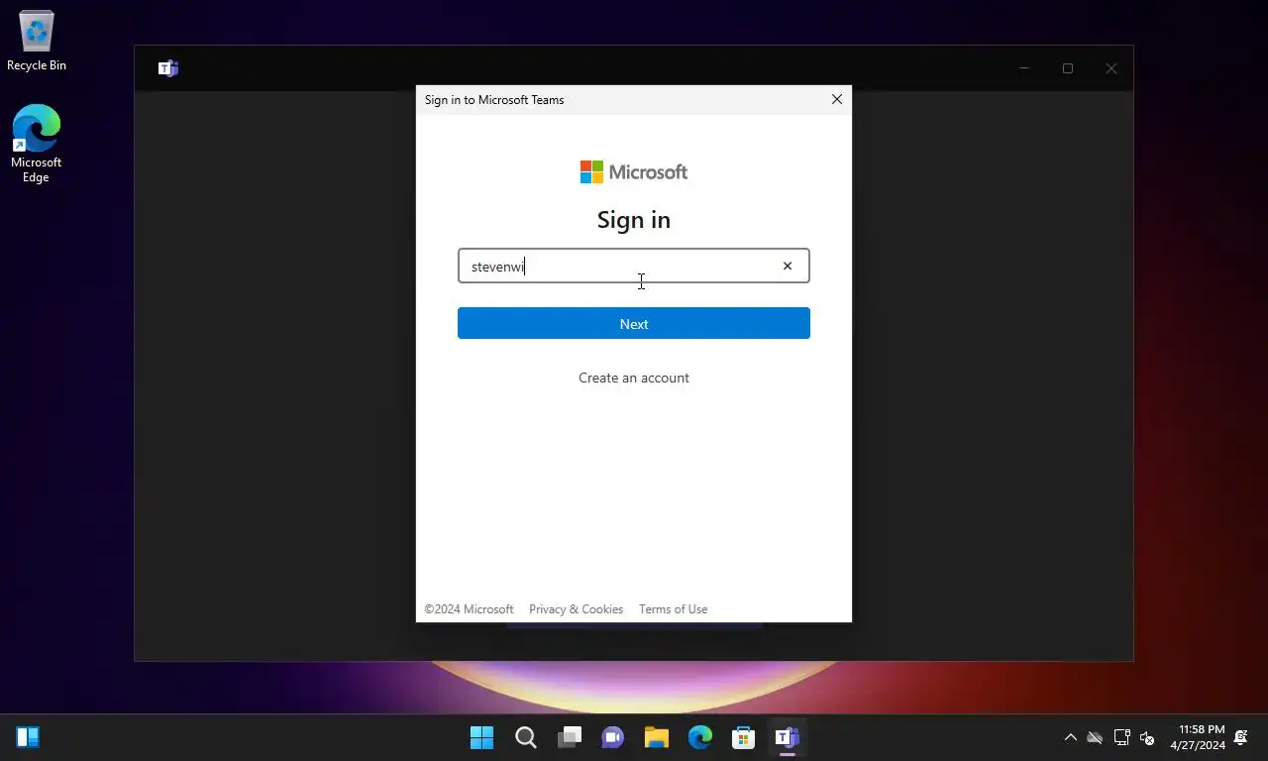Screen dimensions: 1268x761
Task: Open Privacy & Cookies link
Action: click(576, 609)
